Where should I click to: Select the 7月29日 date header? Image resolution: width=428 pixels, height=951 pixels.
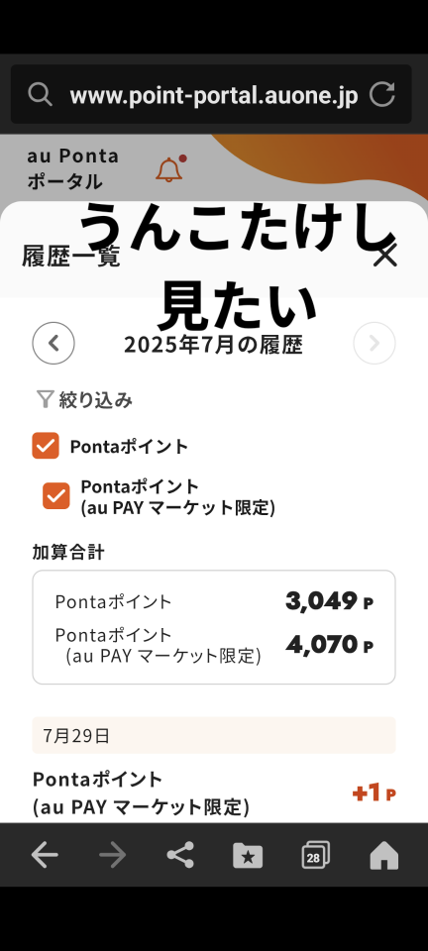tap(214, 735)
